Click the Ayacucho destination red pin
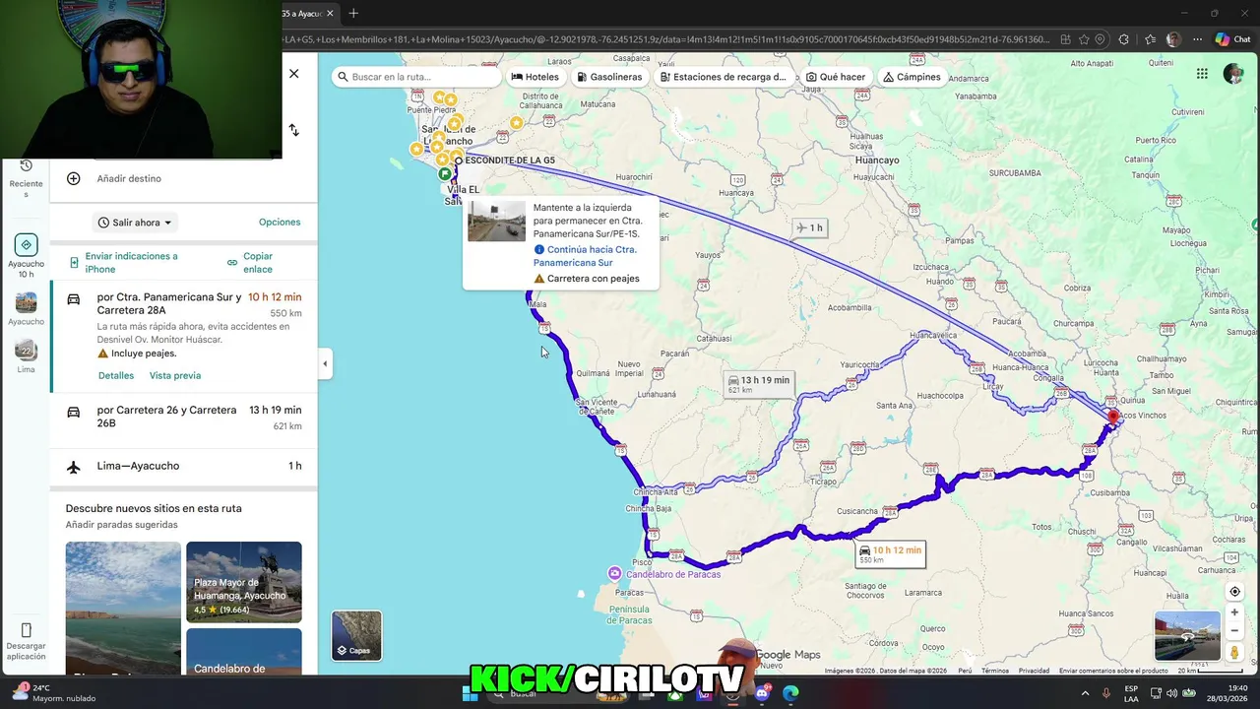This screenshot has height=709, width=1260. [1113, 419]
